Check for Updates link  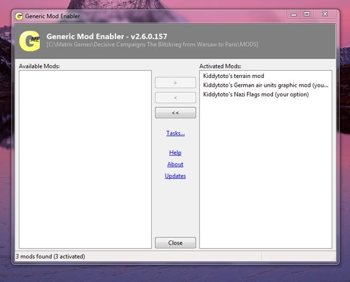pyautogui.click(x=175, y=176)
